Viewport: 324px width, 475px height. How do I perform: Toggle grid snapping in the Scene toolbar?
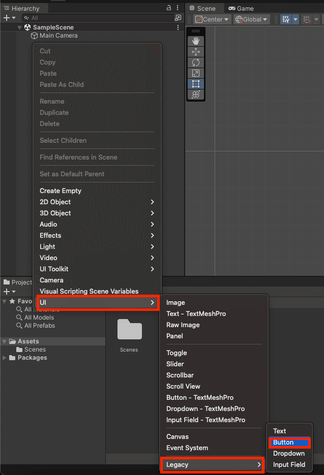click(306, 19)
